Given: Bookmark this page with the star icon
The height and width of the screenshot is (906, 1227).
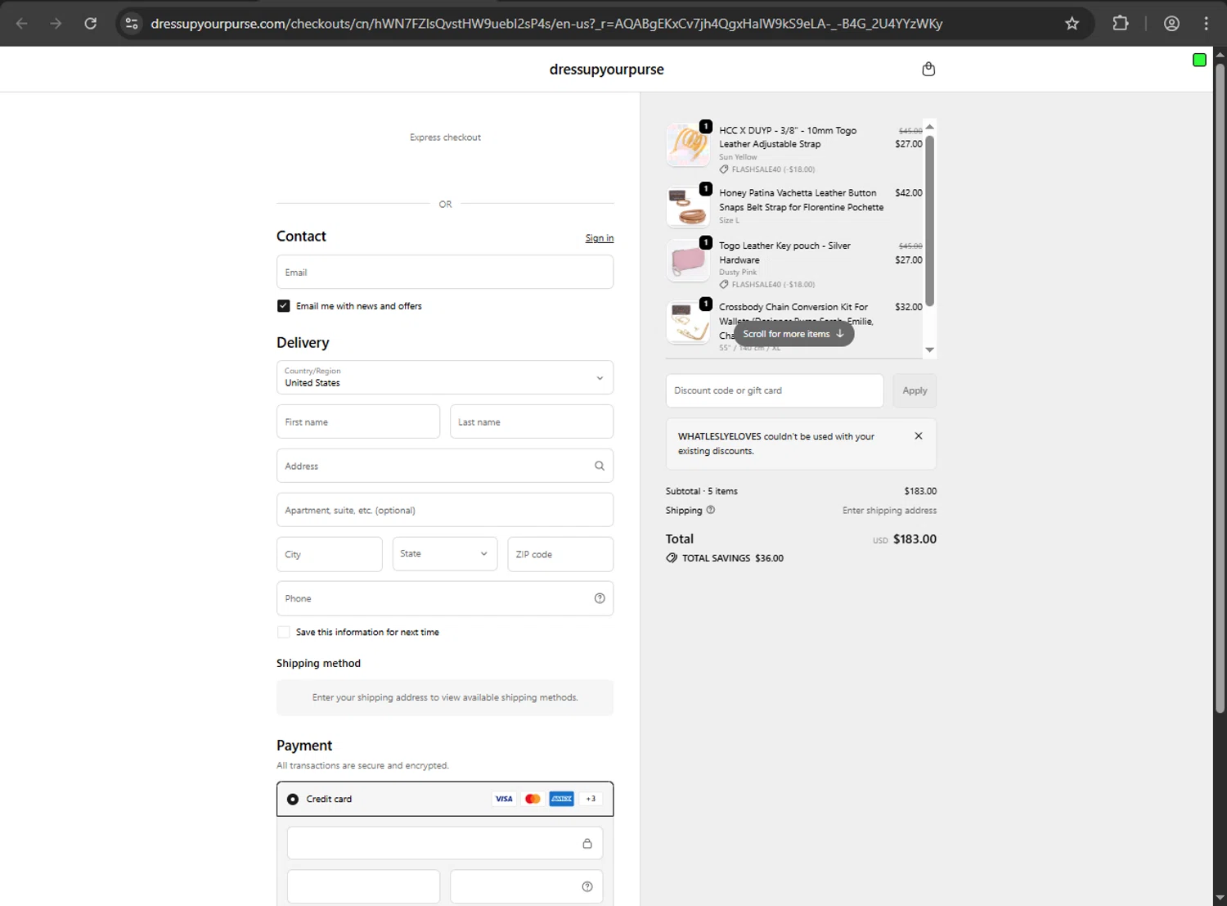Looking at the screenshot, I should 1072,24.
